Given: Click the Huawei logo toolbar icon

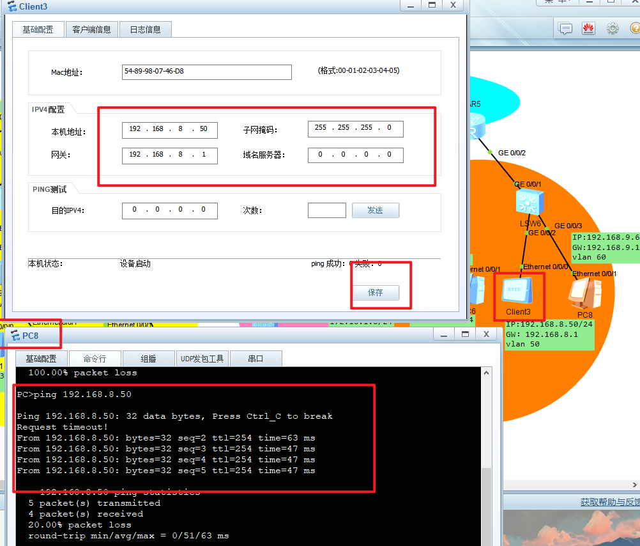Looking at the screenshot, I should click(x=588, y=28).
